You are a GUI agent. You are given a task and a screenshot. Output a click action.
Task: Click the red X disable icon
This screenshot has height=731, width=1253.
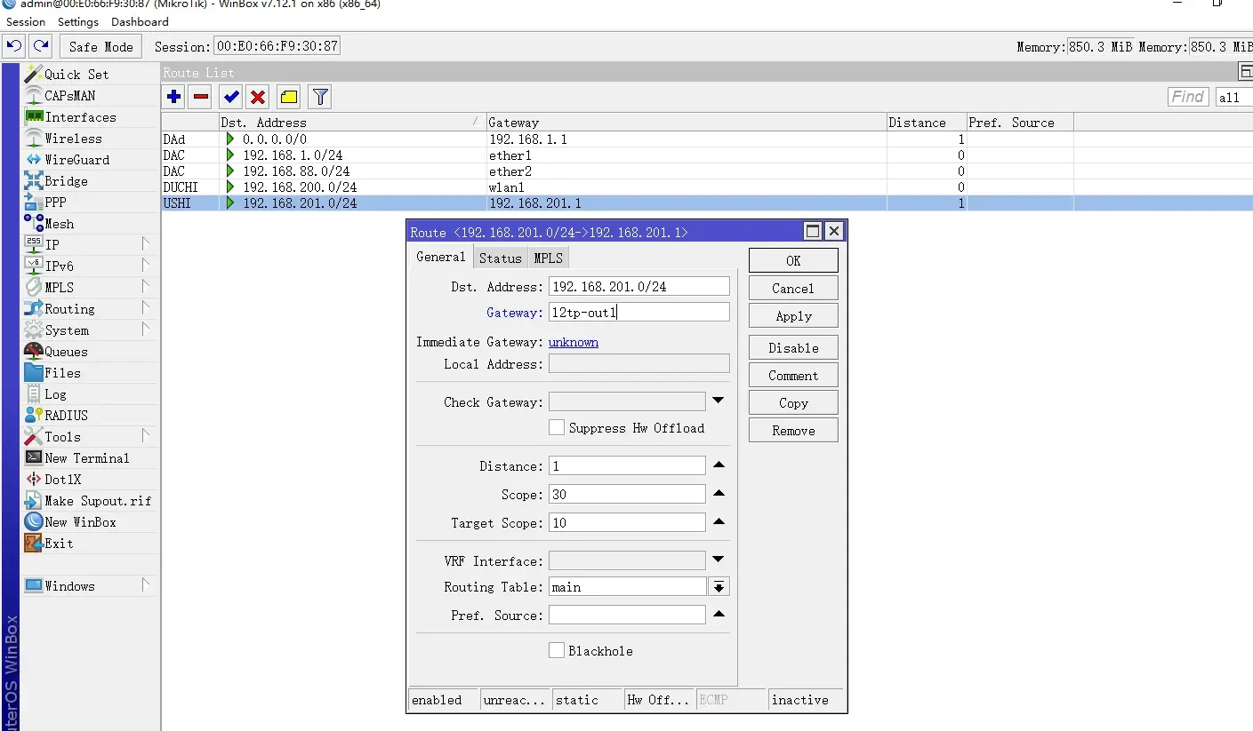pos(258,97)
